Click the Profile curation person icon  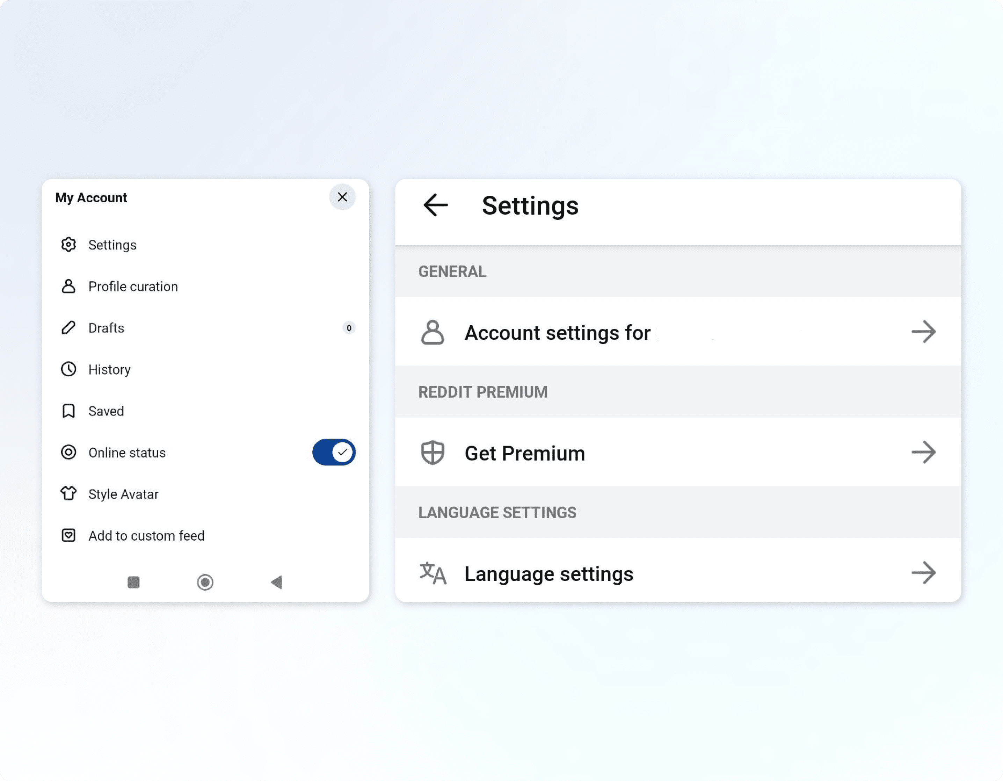[68, 286]
